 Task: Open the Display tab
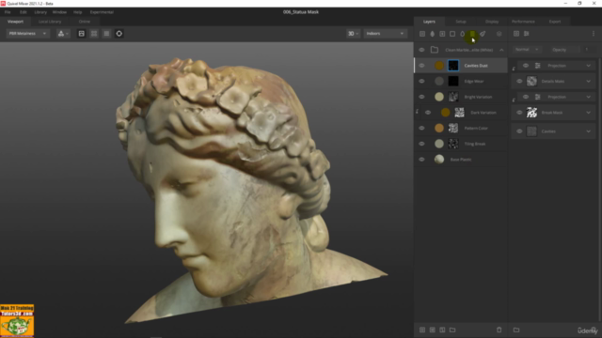492,22
